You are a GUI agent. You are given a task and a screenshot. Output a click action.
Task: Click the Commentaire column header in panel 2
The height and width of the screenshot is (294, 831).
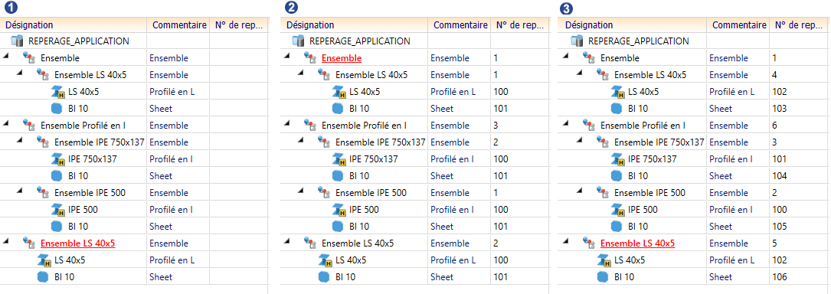(x=460, y=25)
